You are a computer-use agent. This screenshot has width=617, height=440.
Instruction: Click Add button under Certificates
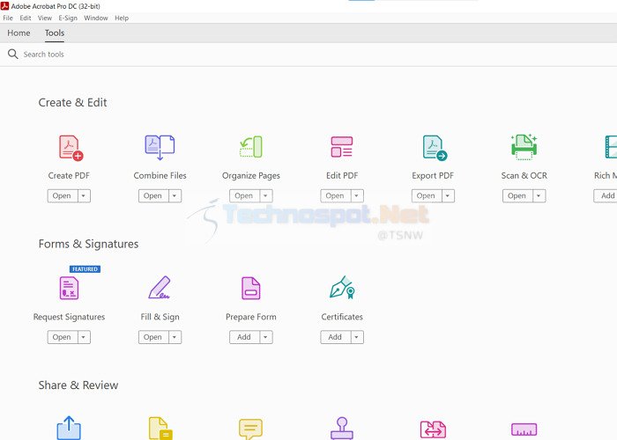(x=335, y=337)
